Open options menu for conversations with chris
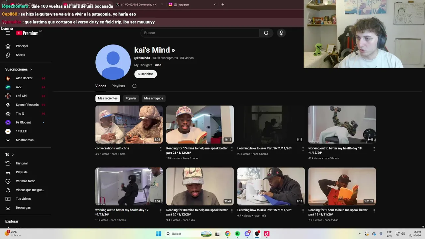Screen dimensions: 425x239 pyautogui.click(x=161, y=149)
